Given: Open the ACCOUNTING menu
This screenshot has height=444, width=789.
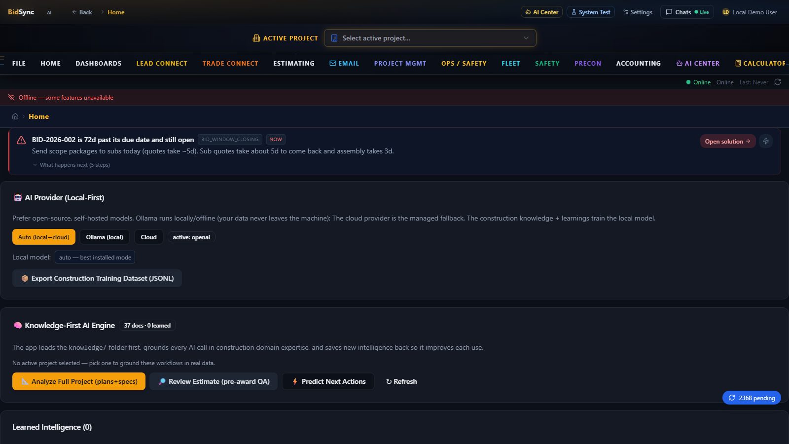Looking at the screenshot, I should pyautogui.click(x=639, y=63).
